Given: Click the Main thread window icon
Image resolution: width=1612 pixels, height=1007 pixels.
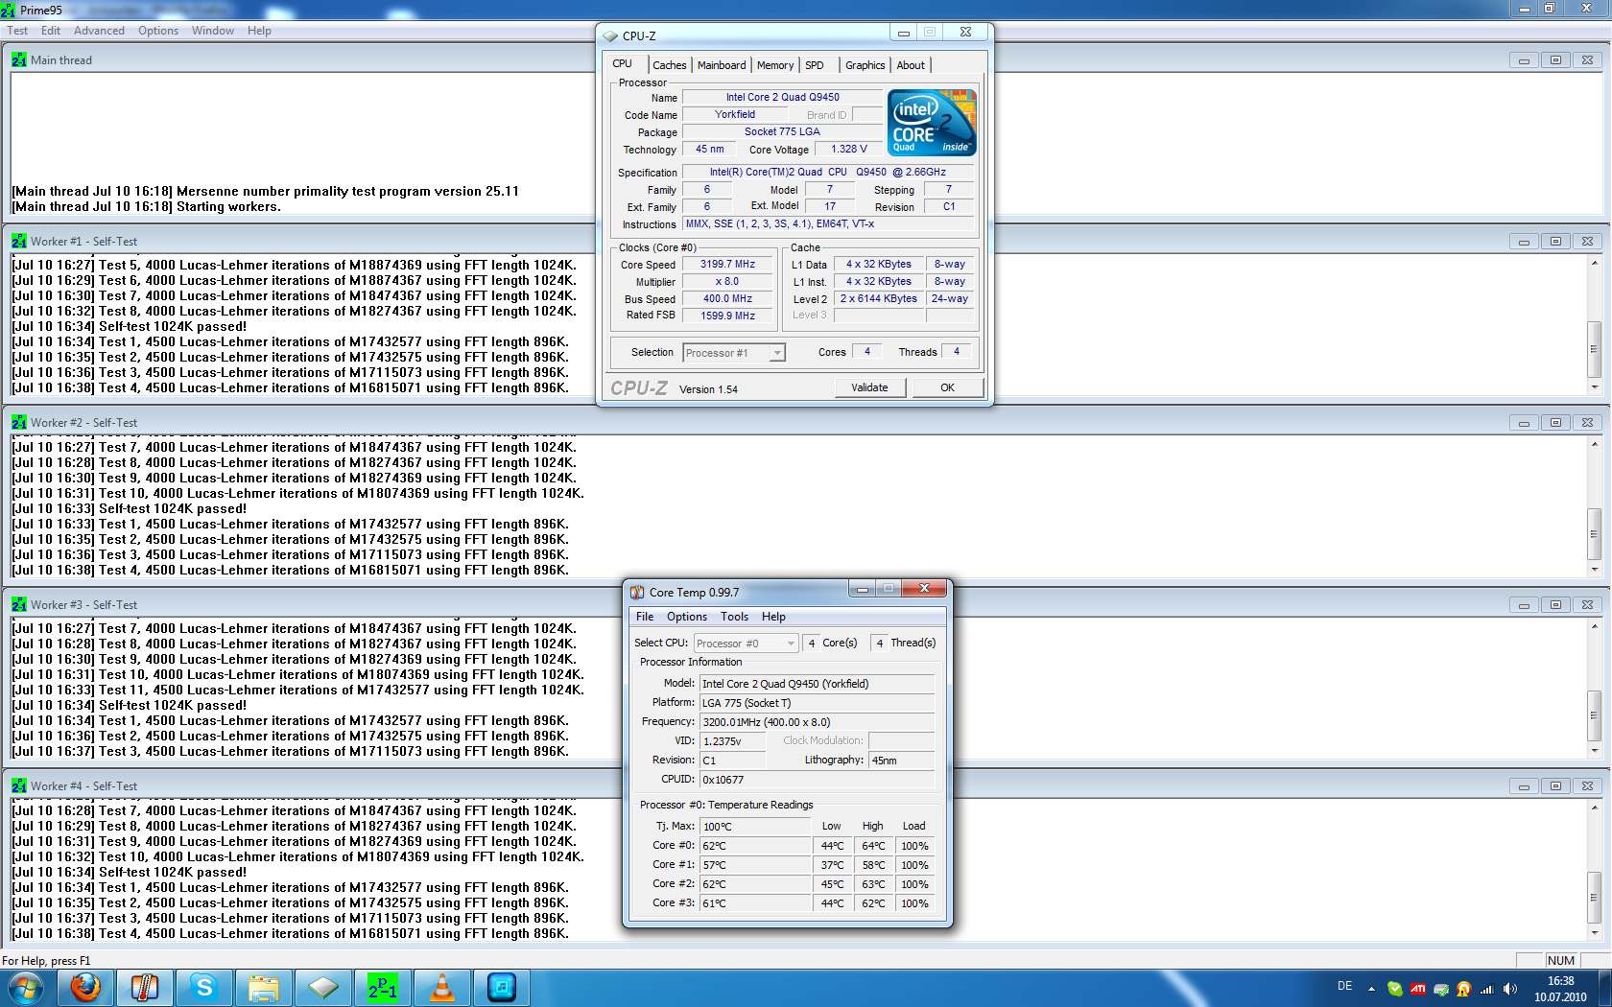Looking at the screenshot, I should [19, 59].
